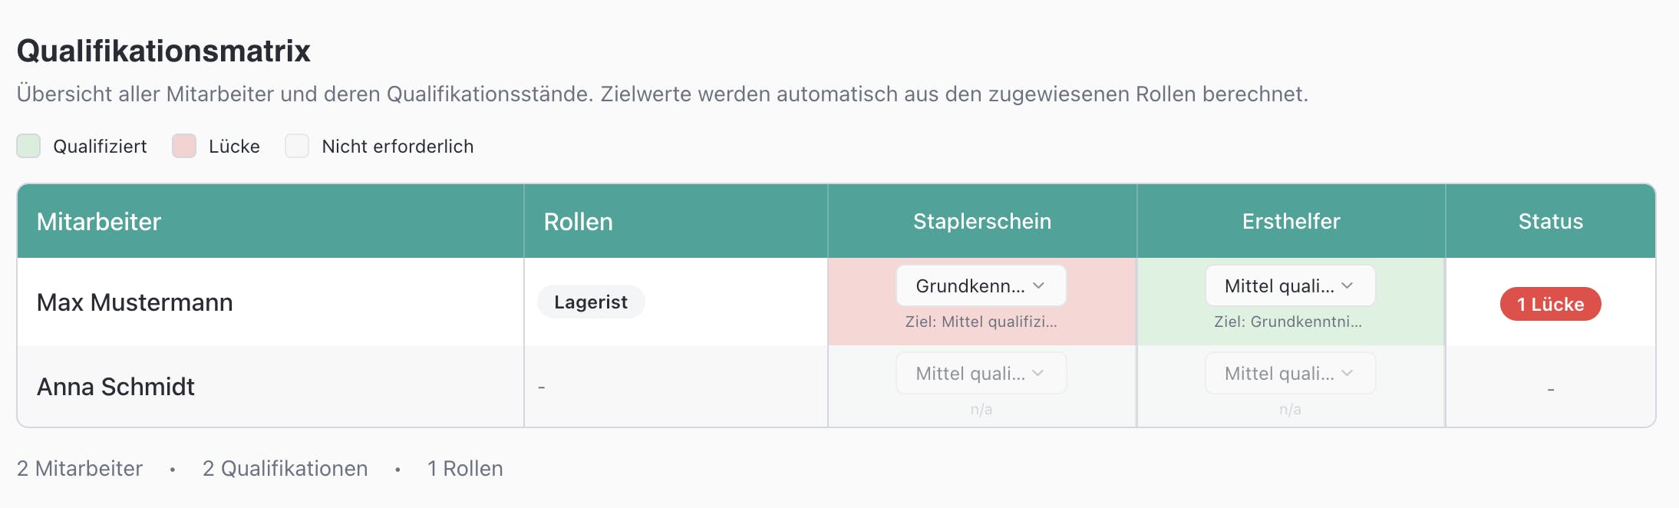Select the Max Mustermann employee name
The image size is (1679, 508).
click(x=134, y=302)
